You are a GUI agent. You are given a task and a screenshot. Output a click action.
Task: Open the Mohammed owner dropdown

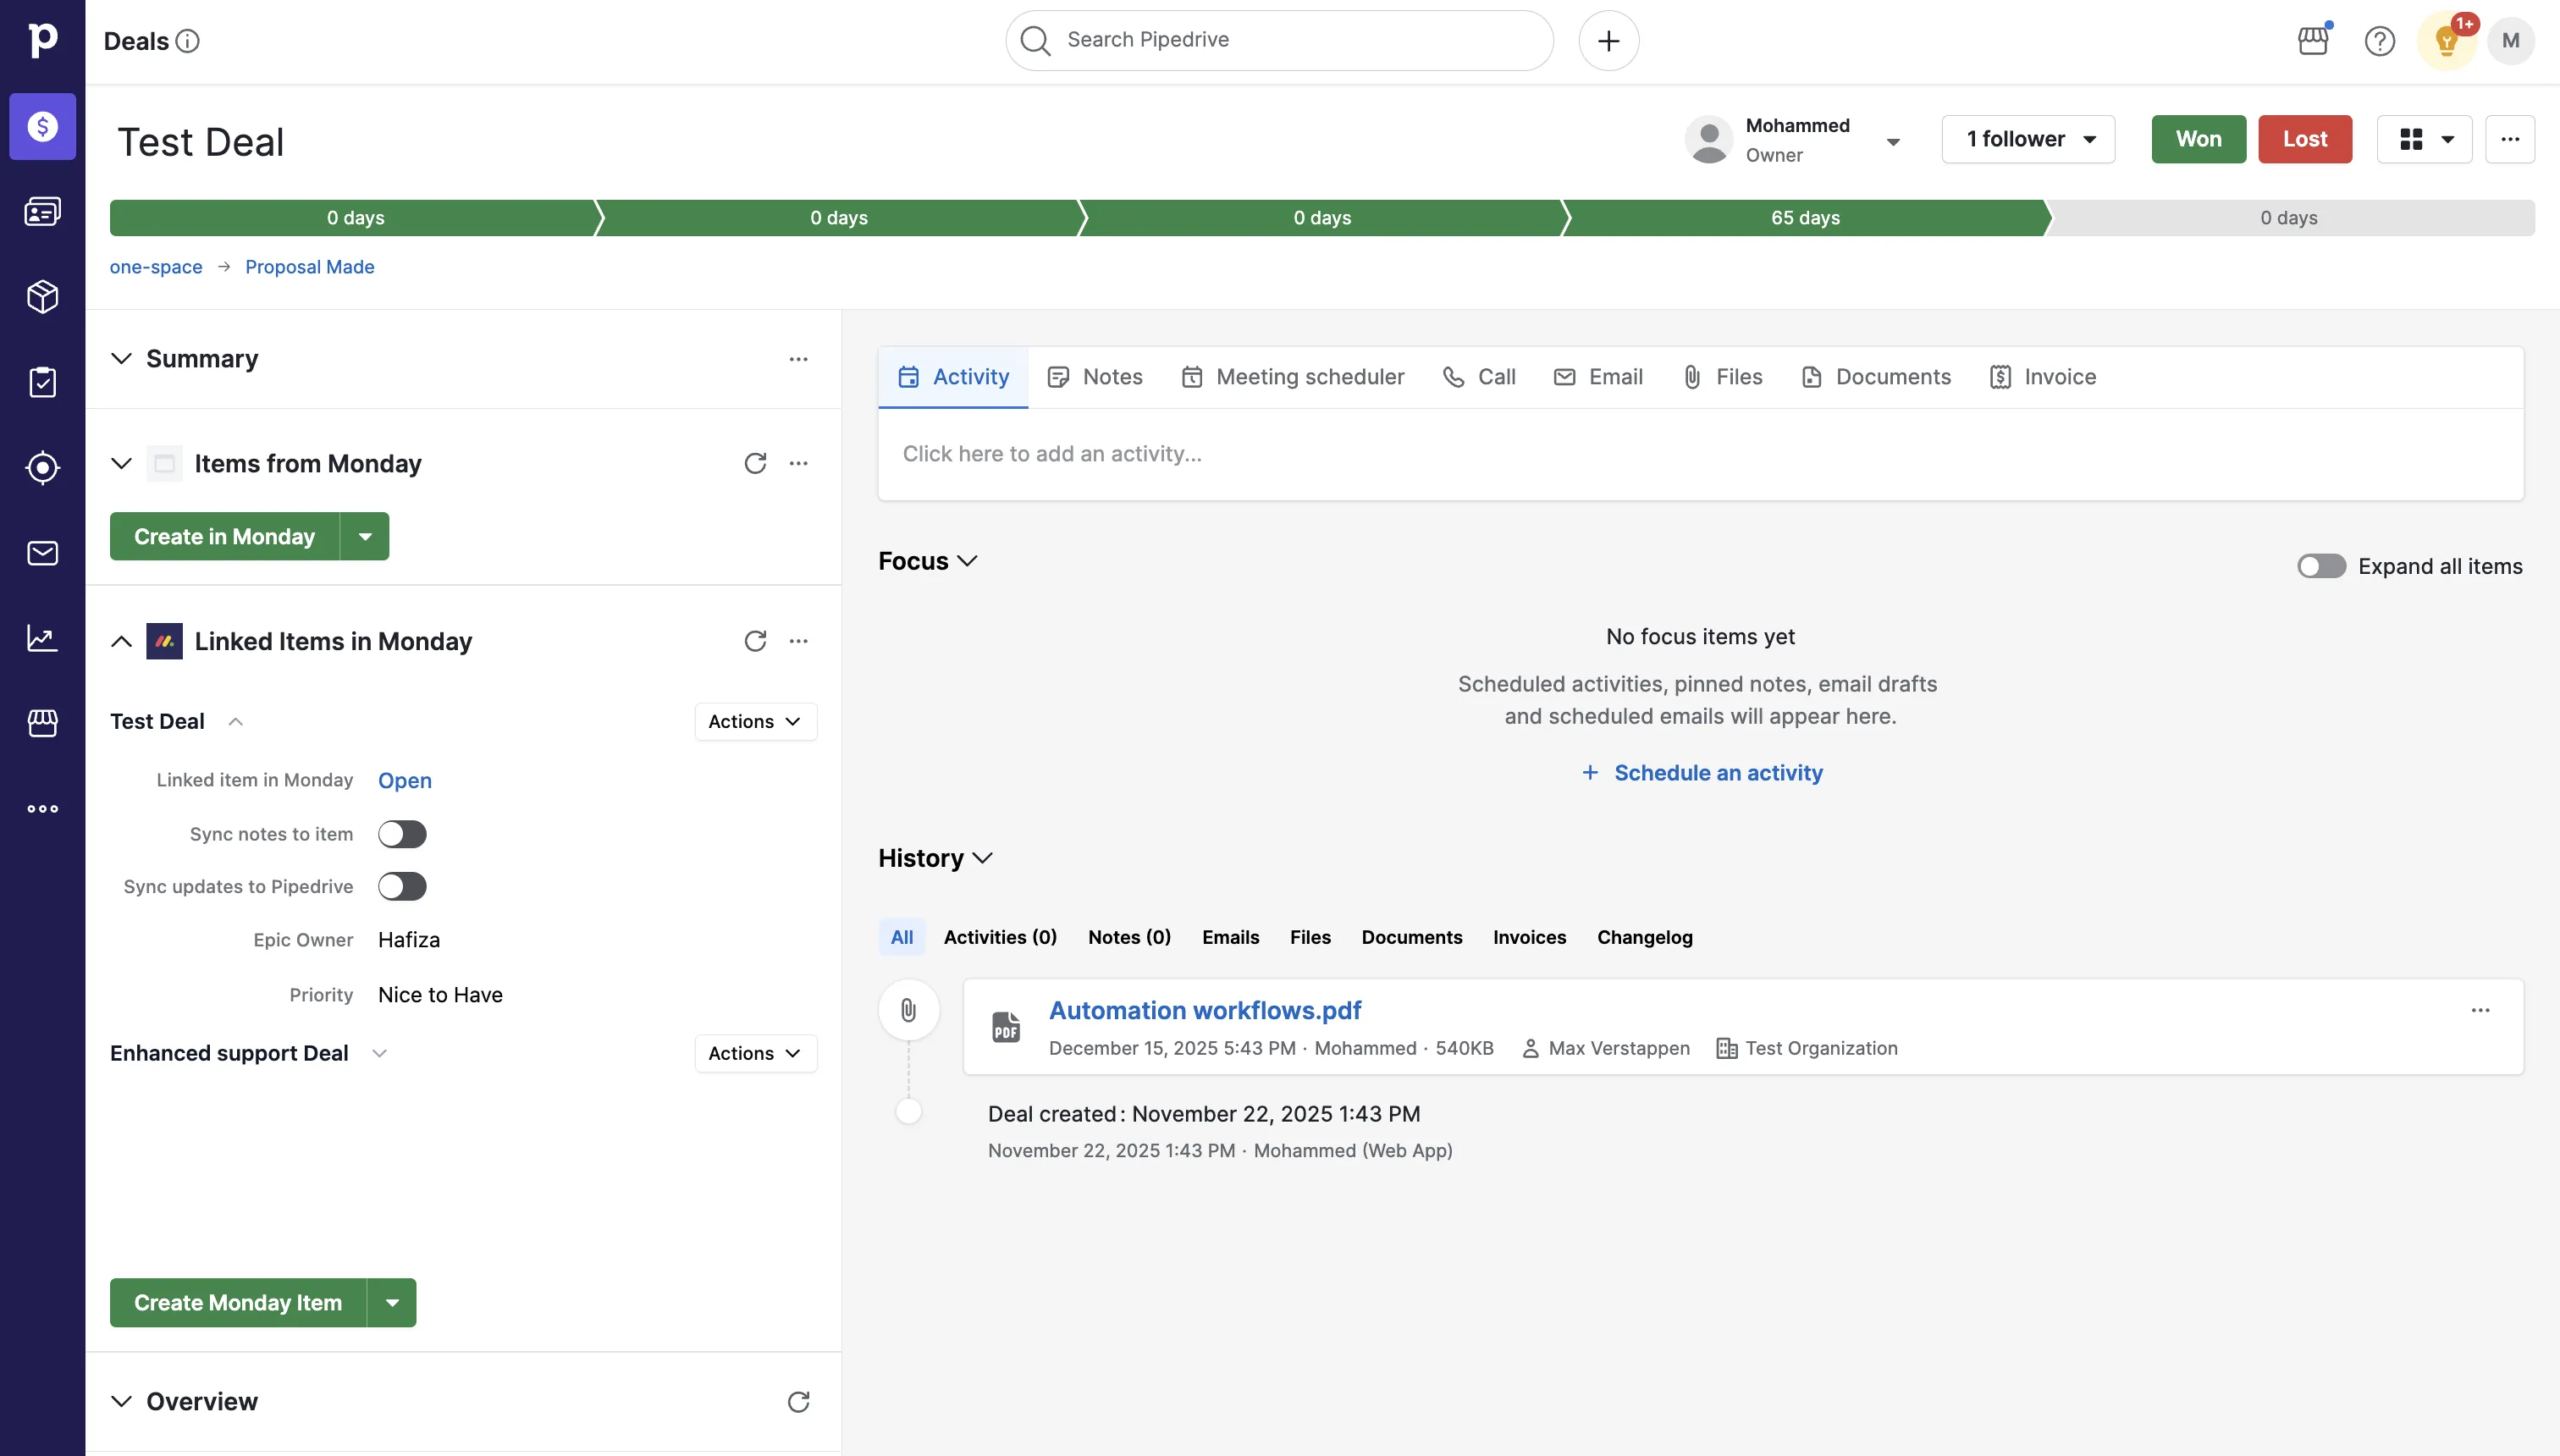[x=1892, y=141]
